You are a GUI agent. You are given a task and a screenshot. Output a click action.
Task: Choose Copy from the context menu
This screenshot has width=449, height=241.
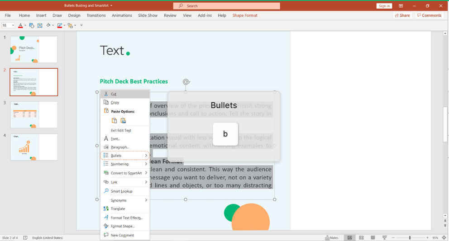click(x=125, y=103)
